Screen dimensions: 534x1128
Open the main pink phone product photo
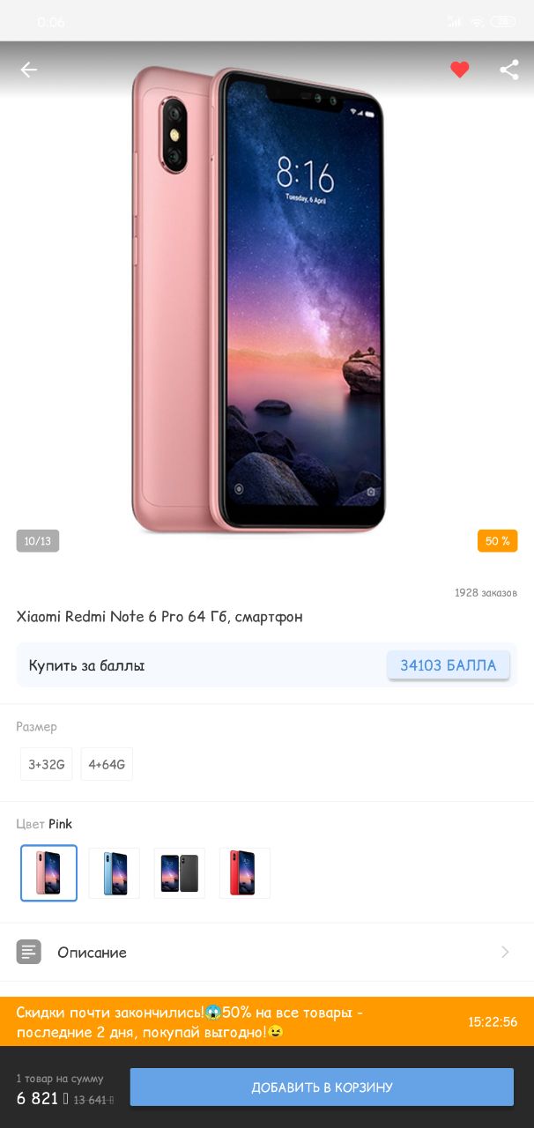click(259, 300)
